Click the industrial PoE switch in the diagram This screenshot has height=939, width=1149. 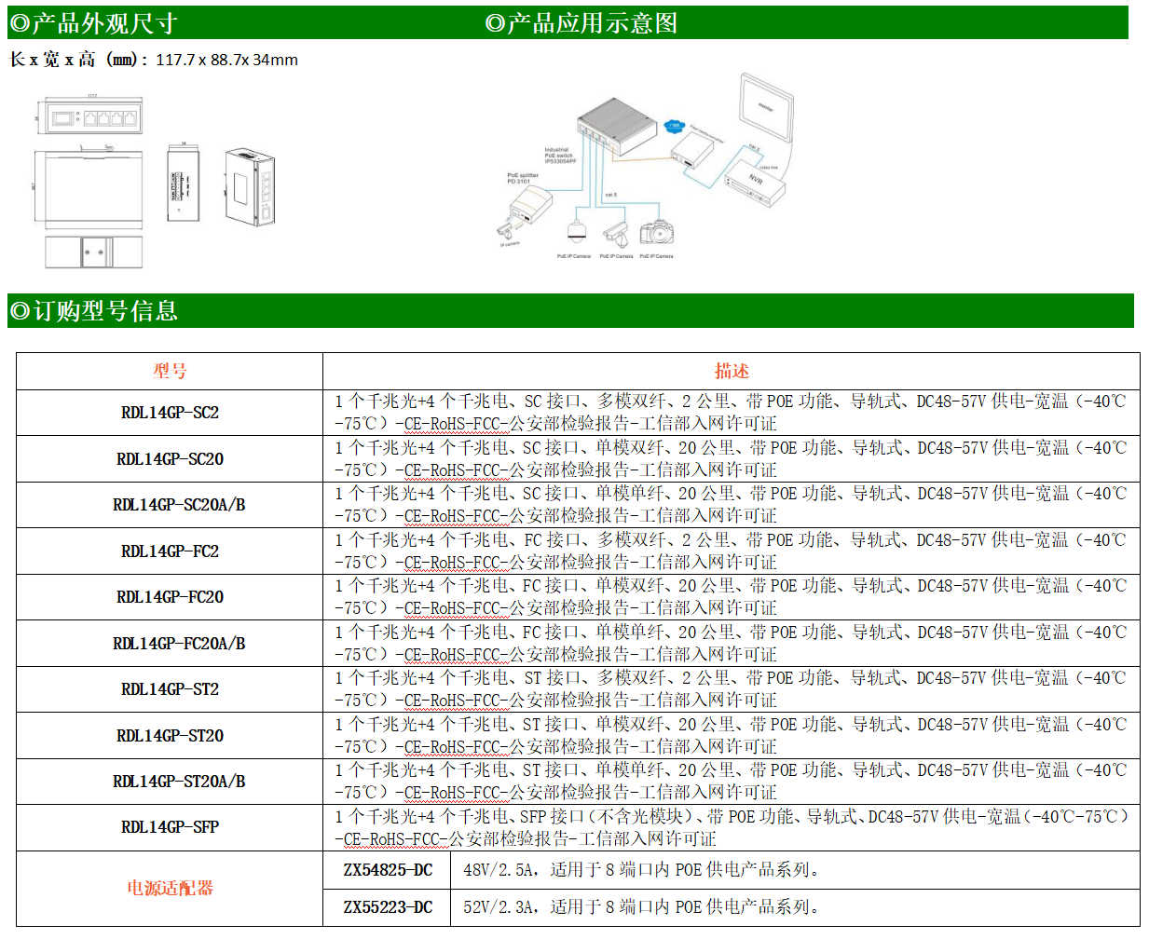point(616,127)
